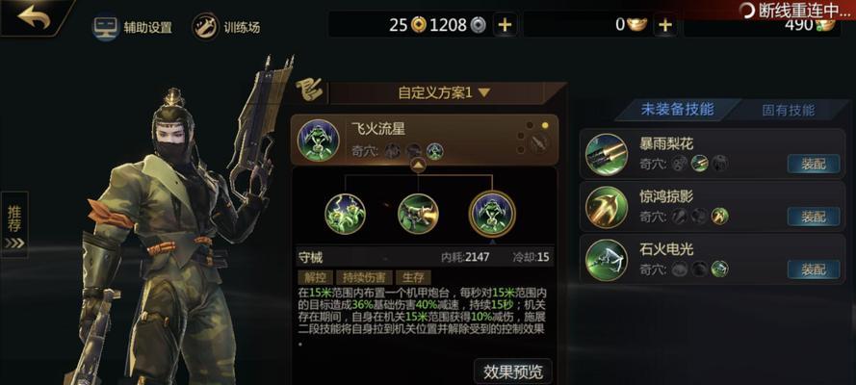Select the 暴雨梨花 skill icon

click(x=606, y=154)
